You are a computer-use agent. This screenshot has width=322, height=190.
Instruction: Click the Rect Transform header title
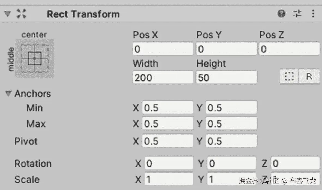tap(83, 14)
